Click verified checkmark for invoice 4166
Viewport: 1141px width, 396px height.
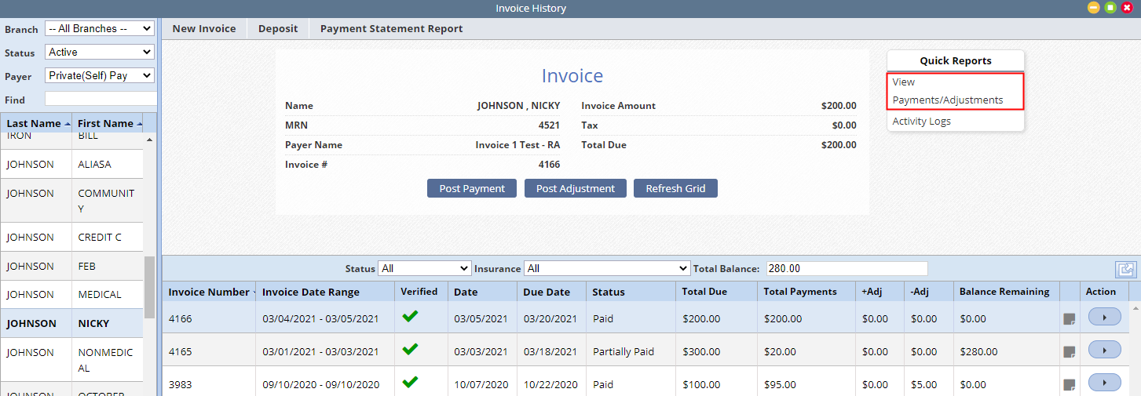tap(410, 317)
